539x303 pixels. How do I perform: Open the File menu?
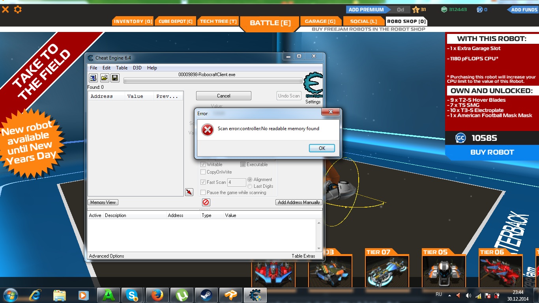pos(94,68)
